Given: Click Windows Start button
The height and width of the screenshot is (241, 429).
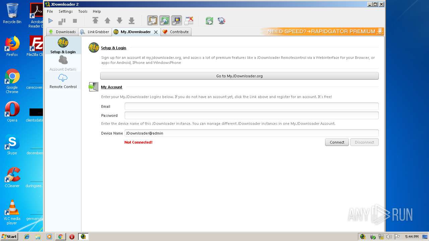Looking at the screenshot, I should [9, 237].
